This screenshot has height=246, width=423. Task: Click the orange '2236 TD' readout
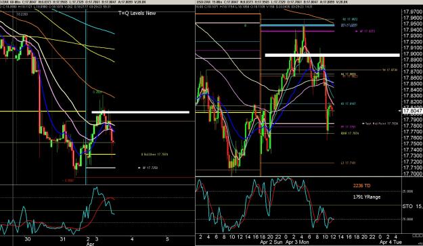362,186
